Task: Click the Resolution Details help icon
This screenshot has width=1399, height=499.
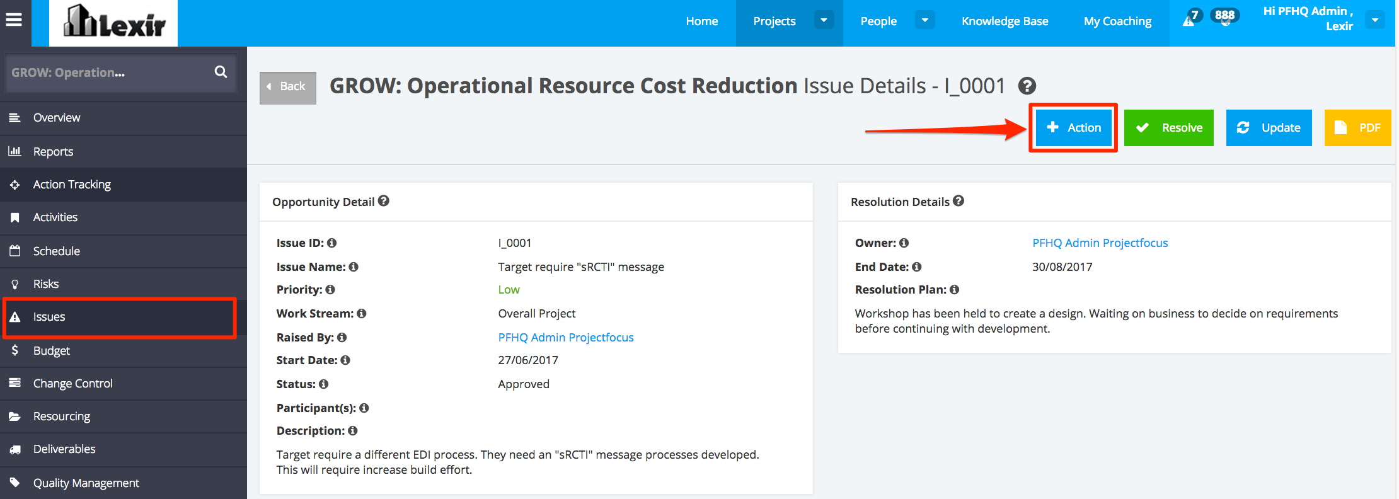Action: (x=959, y=201)
